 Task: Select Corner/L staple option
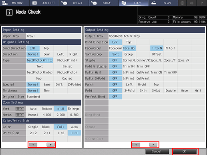point(129,60)
